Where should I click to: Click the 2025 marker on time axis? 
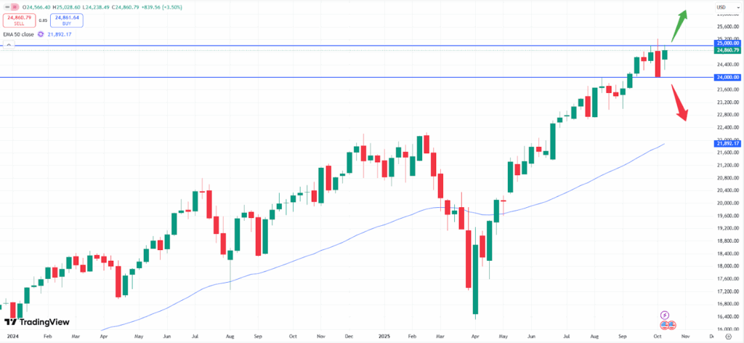click(384, 338)
